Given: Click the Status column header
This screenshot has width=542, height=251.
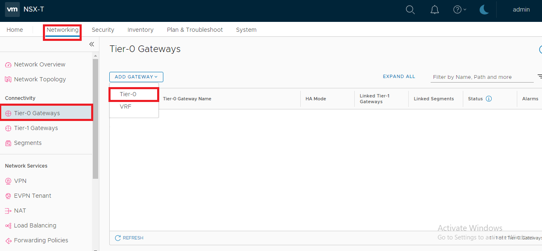Looking at the screenshot, I should click(475, 99).
